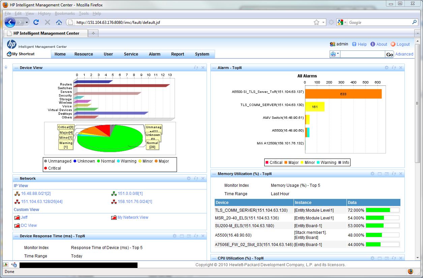Click into the IMC search input field

363,54
